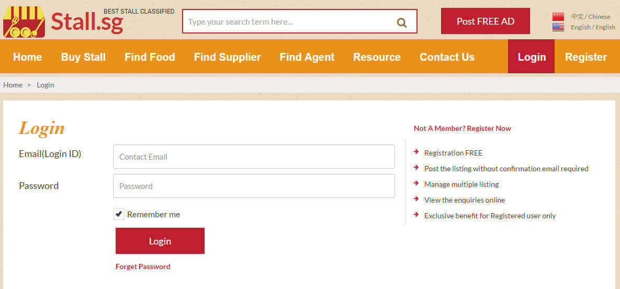The height and width of the screenshot is (289, 620).
Task: Open the Find Food menu
Action: (x=150, y=57)
